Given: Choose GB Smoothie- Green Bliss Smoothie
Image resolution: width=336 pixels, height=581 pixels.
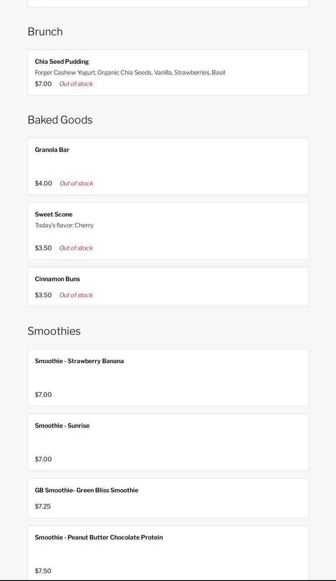Looking at the screenshot, I should (x=86, y=490).
